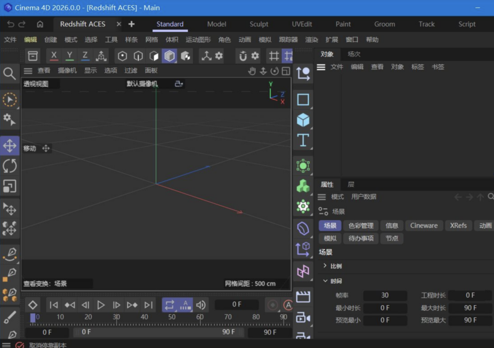The image size is (494, 348).
Task: Switch to Points mode
Action: pyautogui.click(x=122, y=56)
